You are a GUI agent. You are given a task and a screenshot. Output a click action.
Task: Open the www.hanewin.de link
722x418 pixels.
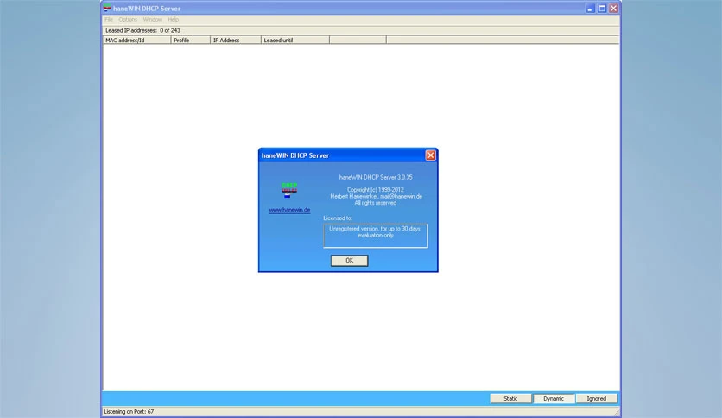tap(289, 210)
